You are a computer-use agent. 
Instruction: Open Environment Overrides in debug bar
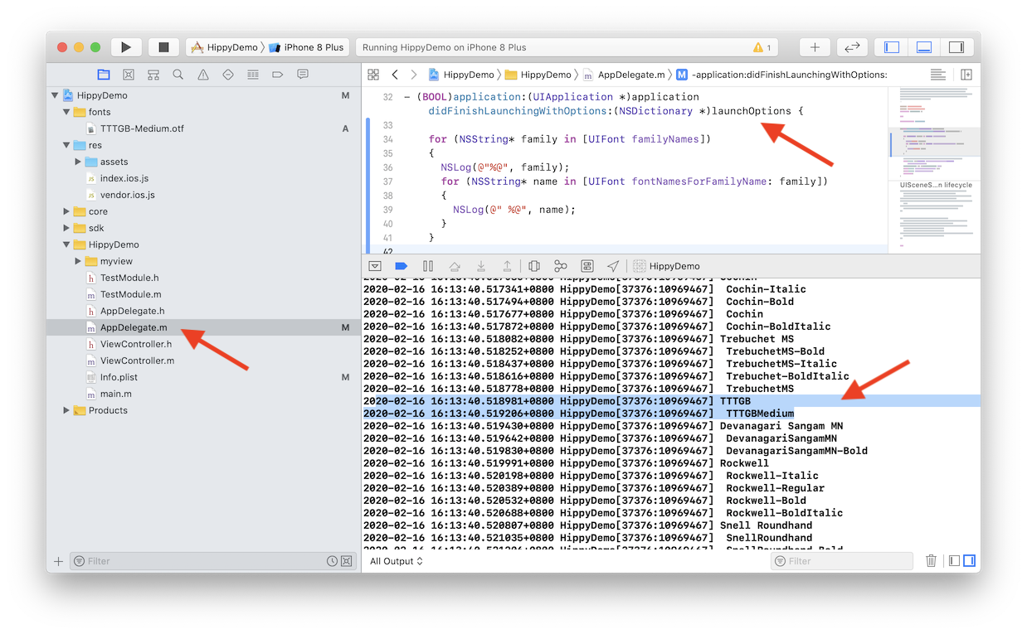point(587,266)
